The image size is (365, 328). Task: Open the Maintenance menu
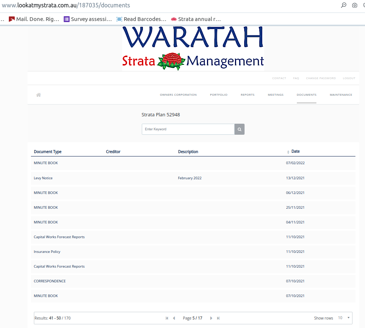[341, 95]
